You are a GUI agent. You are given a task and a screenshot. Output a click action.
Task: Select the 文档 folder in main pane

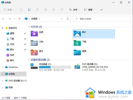click(x=37, y=43)
